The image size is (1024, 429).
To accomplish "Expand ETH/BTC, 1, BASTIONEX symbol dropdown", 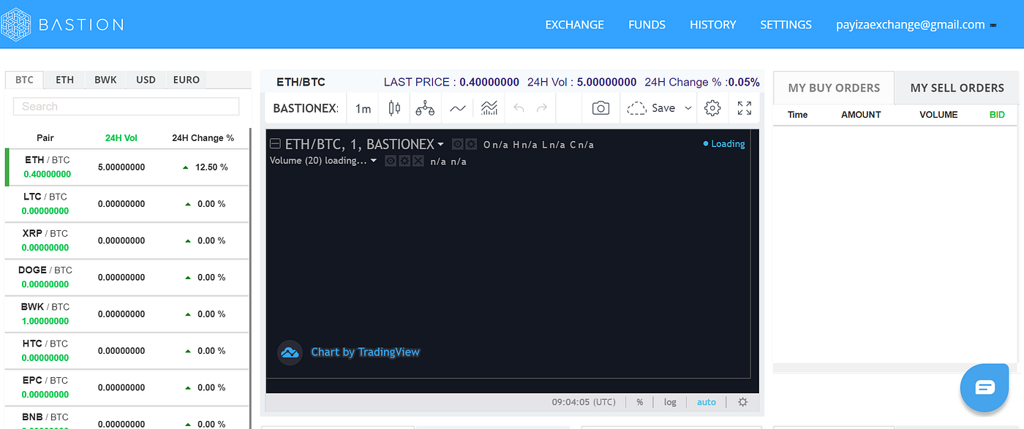I will 440,145.
